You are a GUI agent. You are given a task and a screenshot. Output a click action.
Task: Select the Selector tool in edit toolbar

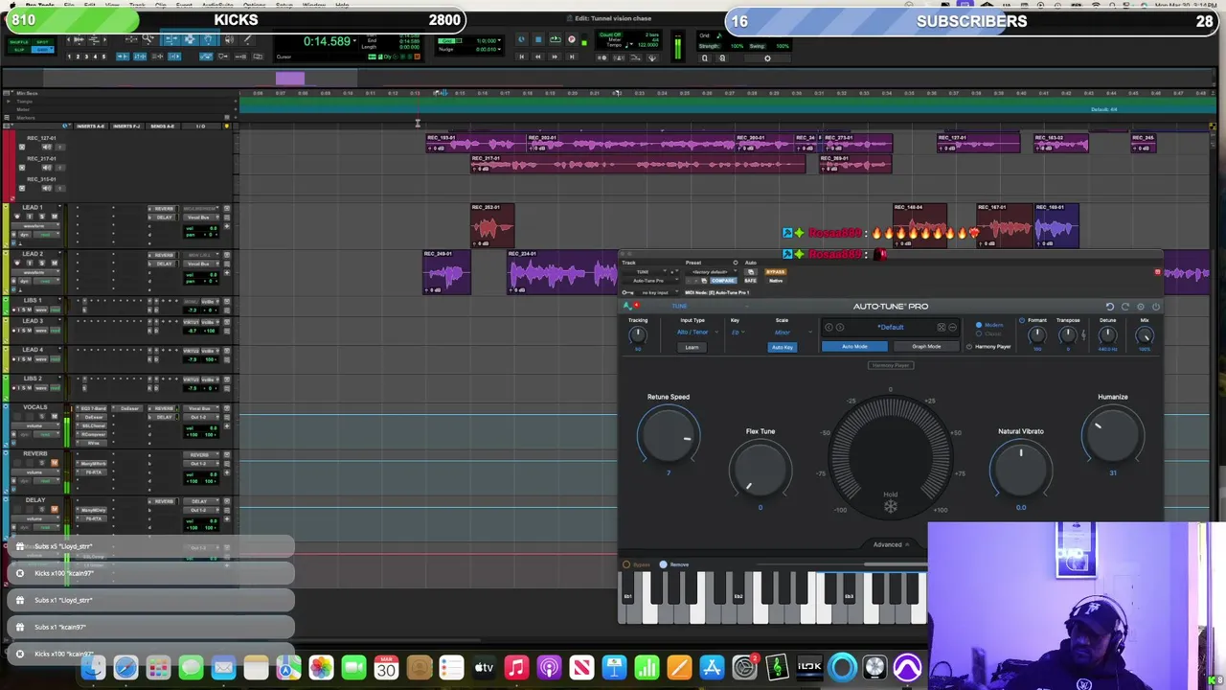tap(190, 38)
